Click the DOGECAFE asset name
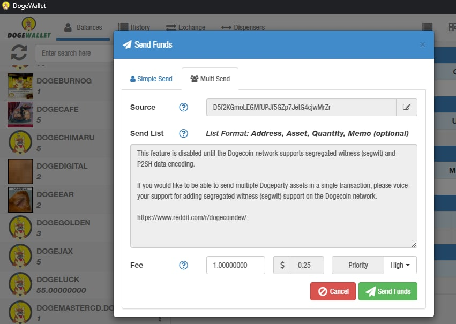The image size is (456, 324). [x=57, y=109]
